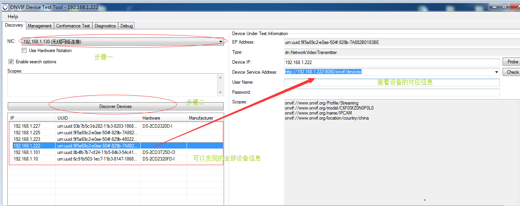
Task: Open the Conformance Test tab
Action: [73, 26]
